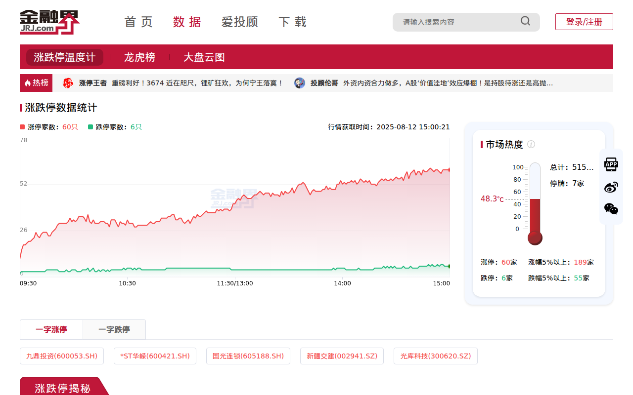This screenshot has height=395, width=633.
Task: Click the JRJ.com logo
Action: tap(49, 22)
